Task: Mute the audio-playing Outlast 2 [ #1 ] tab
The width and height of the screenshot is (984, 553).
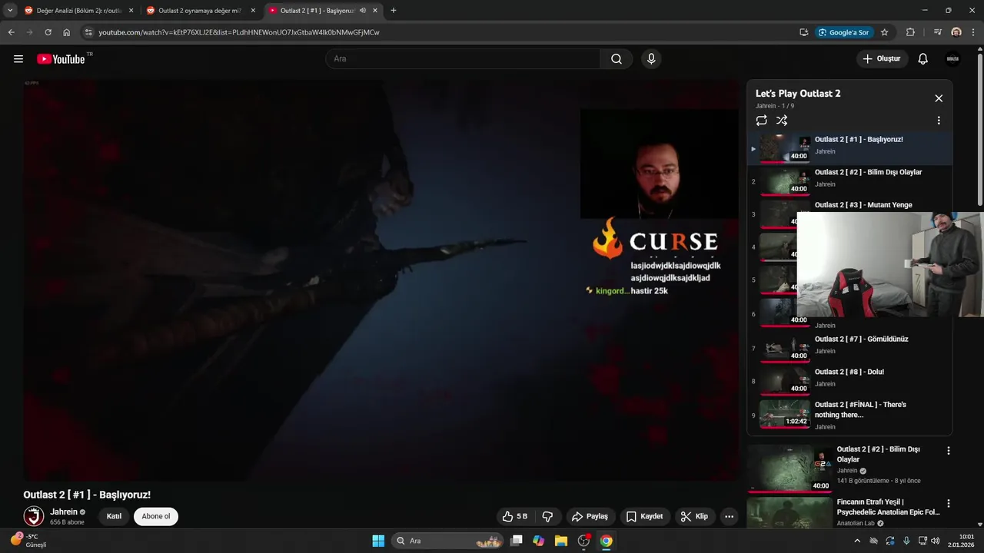Action: coord(362,11)
